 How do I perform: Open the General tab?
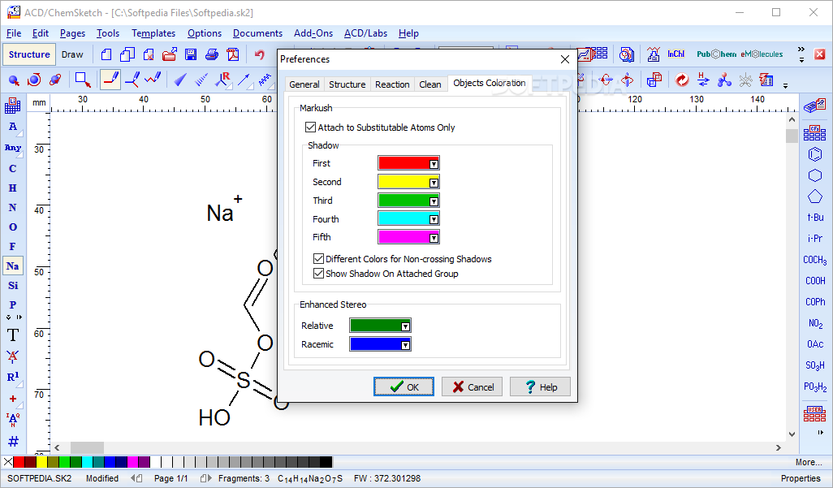304,84
